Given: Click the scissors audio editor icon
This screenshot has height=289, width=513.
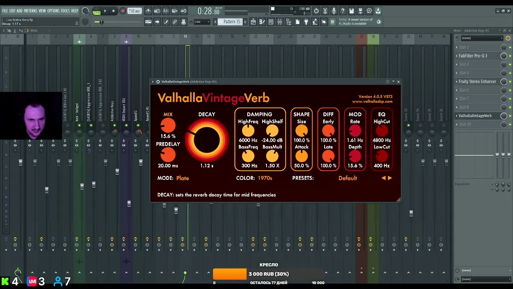Looking at the screenshot, I should pyautogui.click(x=325, y=11).
